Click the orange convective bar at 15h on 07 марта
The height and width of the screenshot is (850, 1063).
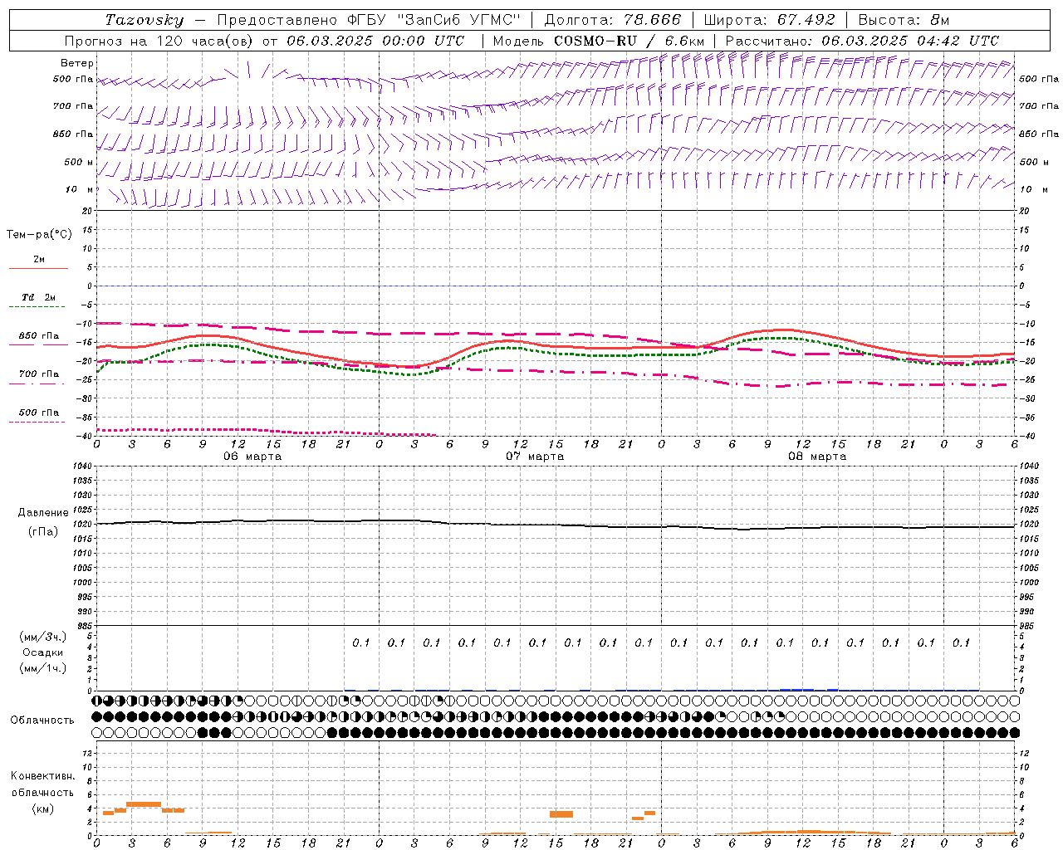561,814
